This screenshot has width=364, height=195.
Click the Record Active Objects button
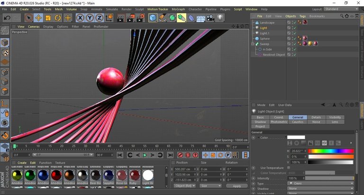click(x=180, y=155)
